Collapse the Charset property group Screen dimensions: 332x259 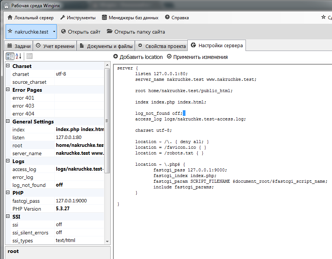[8, 66]
